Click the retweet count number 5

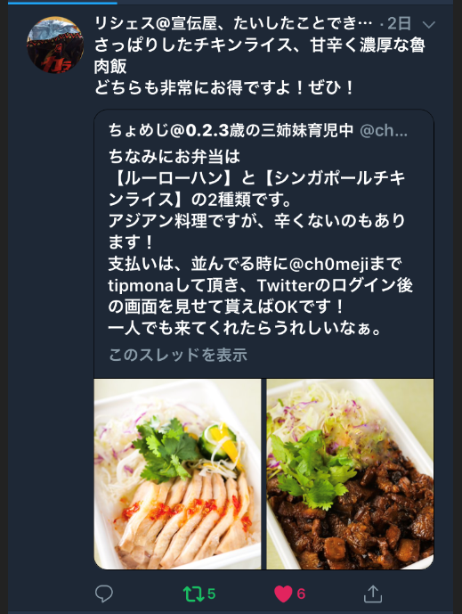pos(211,594)
